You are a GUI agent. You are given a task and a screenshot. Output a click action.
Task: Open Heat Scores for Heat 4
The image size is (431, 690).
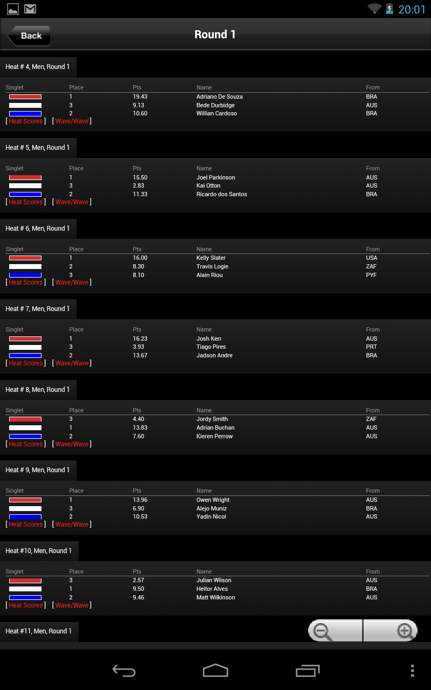[26, 121]
